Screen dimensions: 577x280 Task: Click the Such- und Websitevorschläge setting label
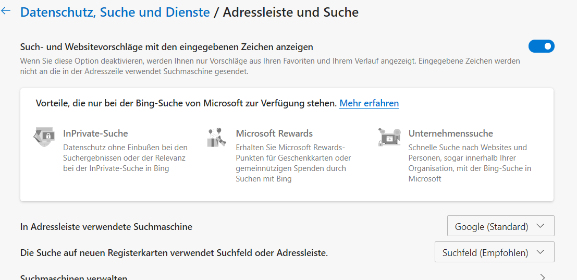click(x=166, y=47)
